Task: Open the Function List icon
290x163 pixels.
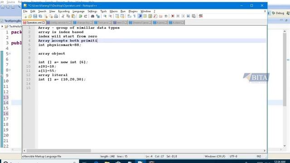Action: point(155,16)
